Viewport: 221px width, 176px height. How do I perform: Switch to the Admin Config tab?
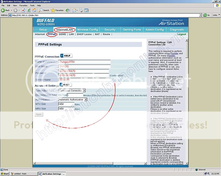tap(155, 30)
